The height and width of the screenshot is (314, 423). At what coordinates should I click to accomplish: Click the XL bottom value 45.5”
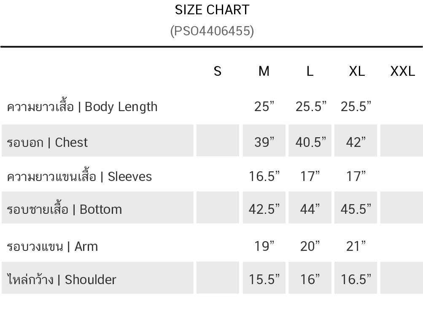click(x=356, y=209)
